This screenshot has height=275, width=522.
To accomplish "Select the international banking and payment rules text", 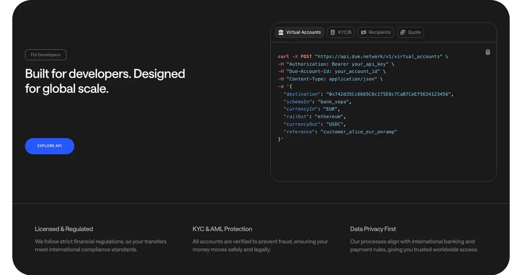I will 414,245.
